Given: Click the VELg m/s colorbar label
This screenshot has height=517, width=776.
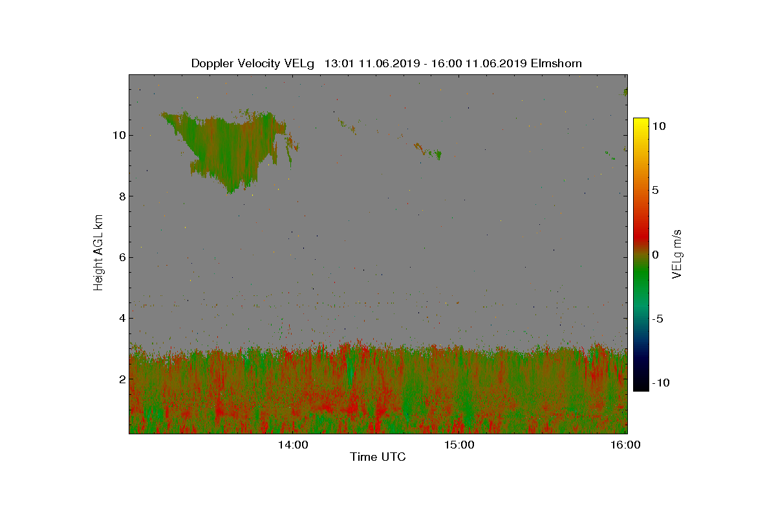Looking at the screenshot, I should click(x=677, y=253).
